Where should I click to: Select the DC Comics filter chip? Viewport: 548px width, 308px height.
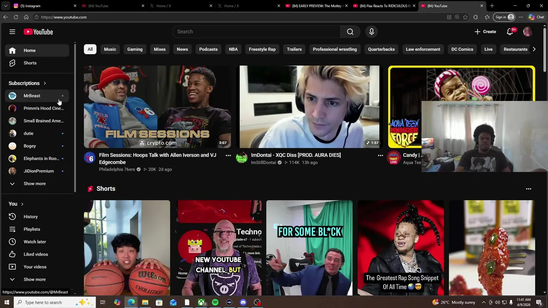tap(462, 49)
